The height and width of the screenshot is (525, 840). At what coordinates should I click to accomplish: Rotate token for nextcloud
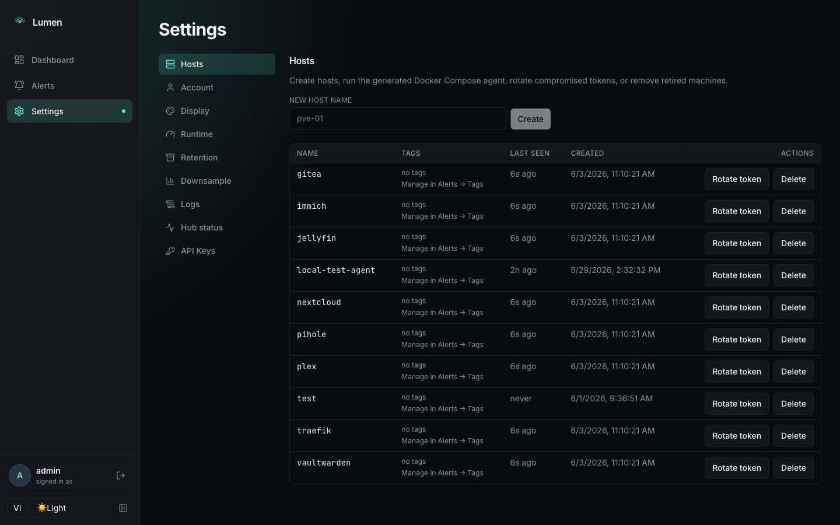(x=737, y=307)
